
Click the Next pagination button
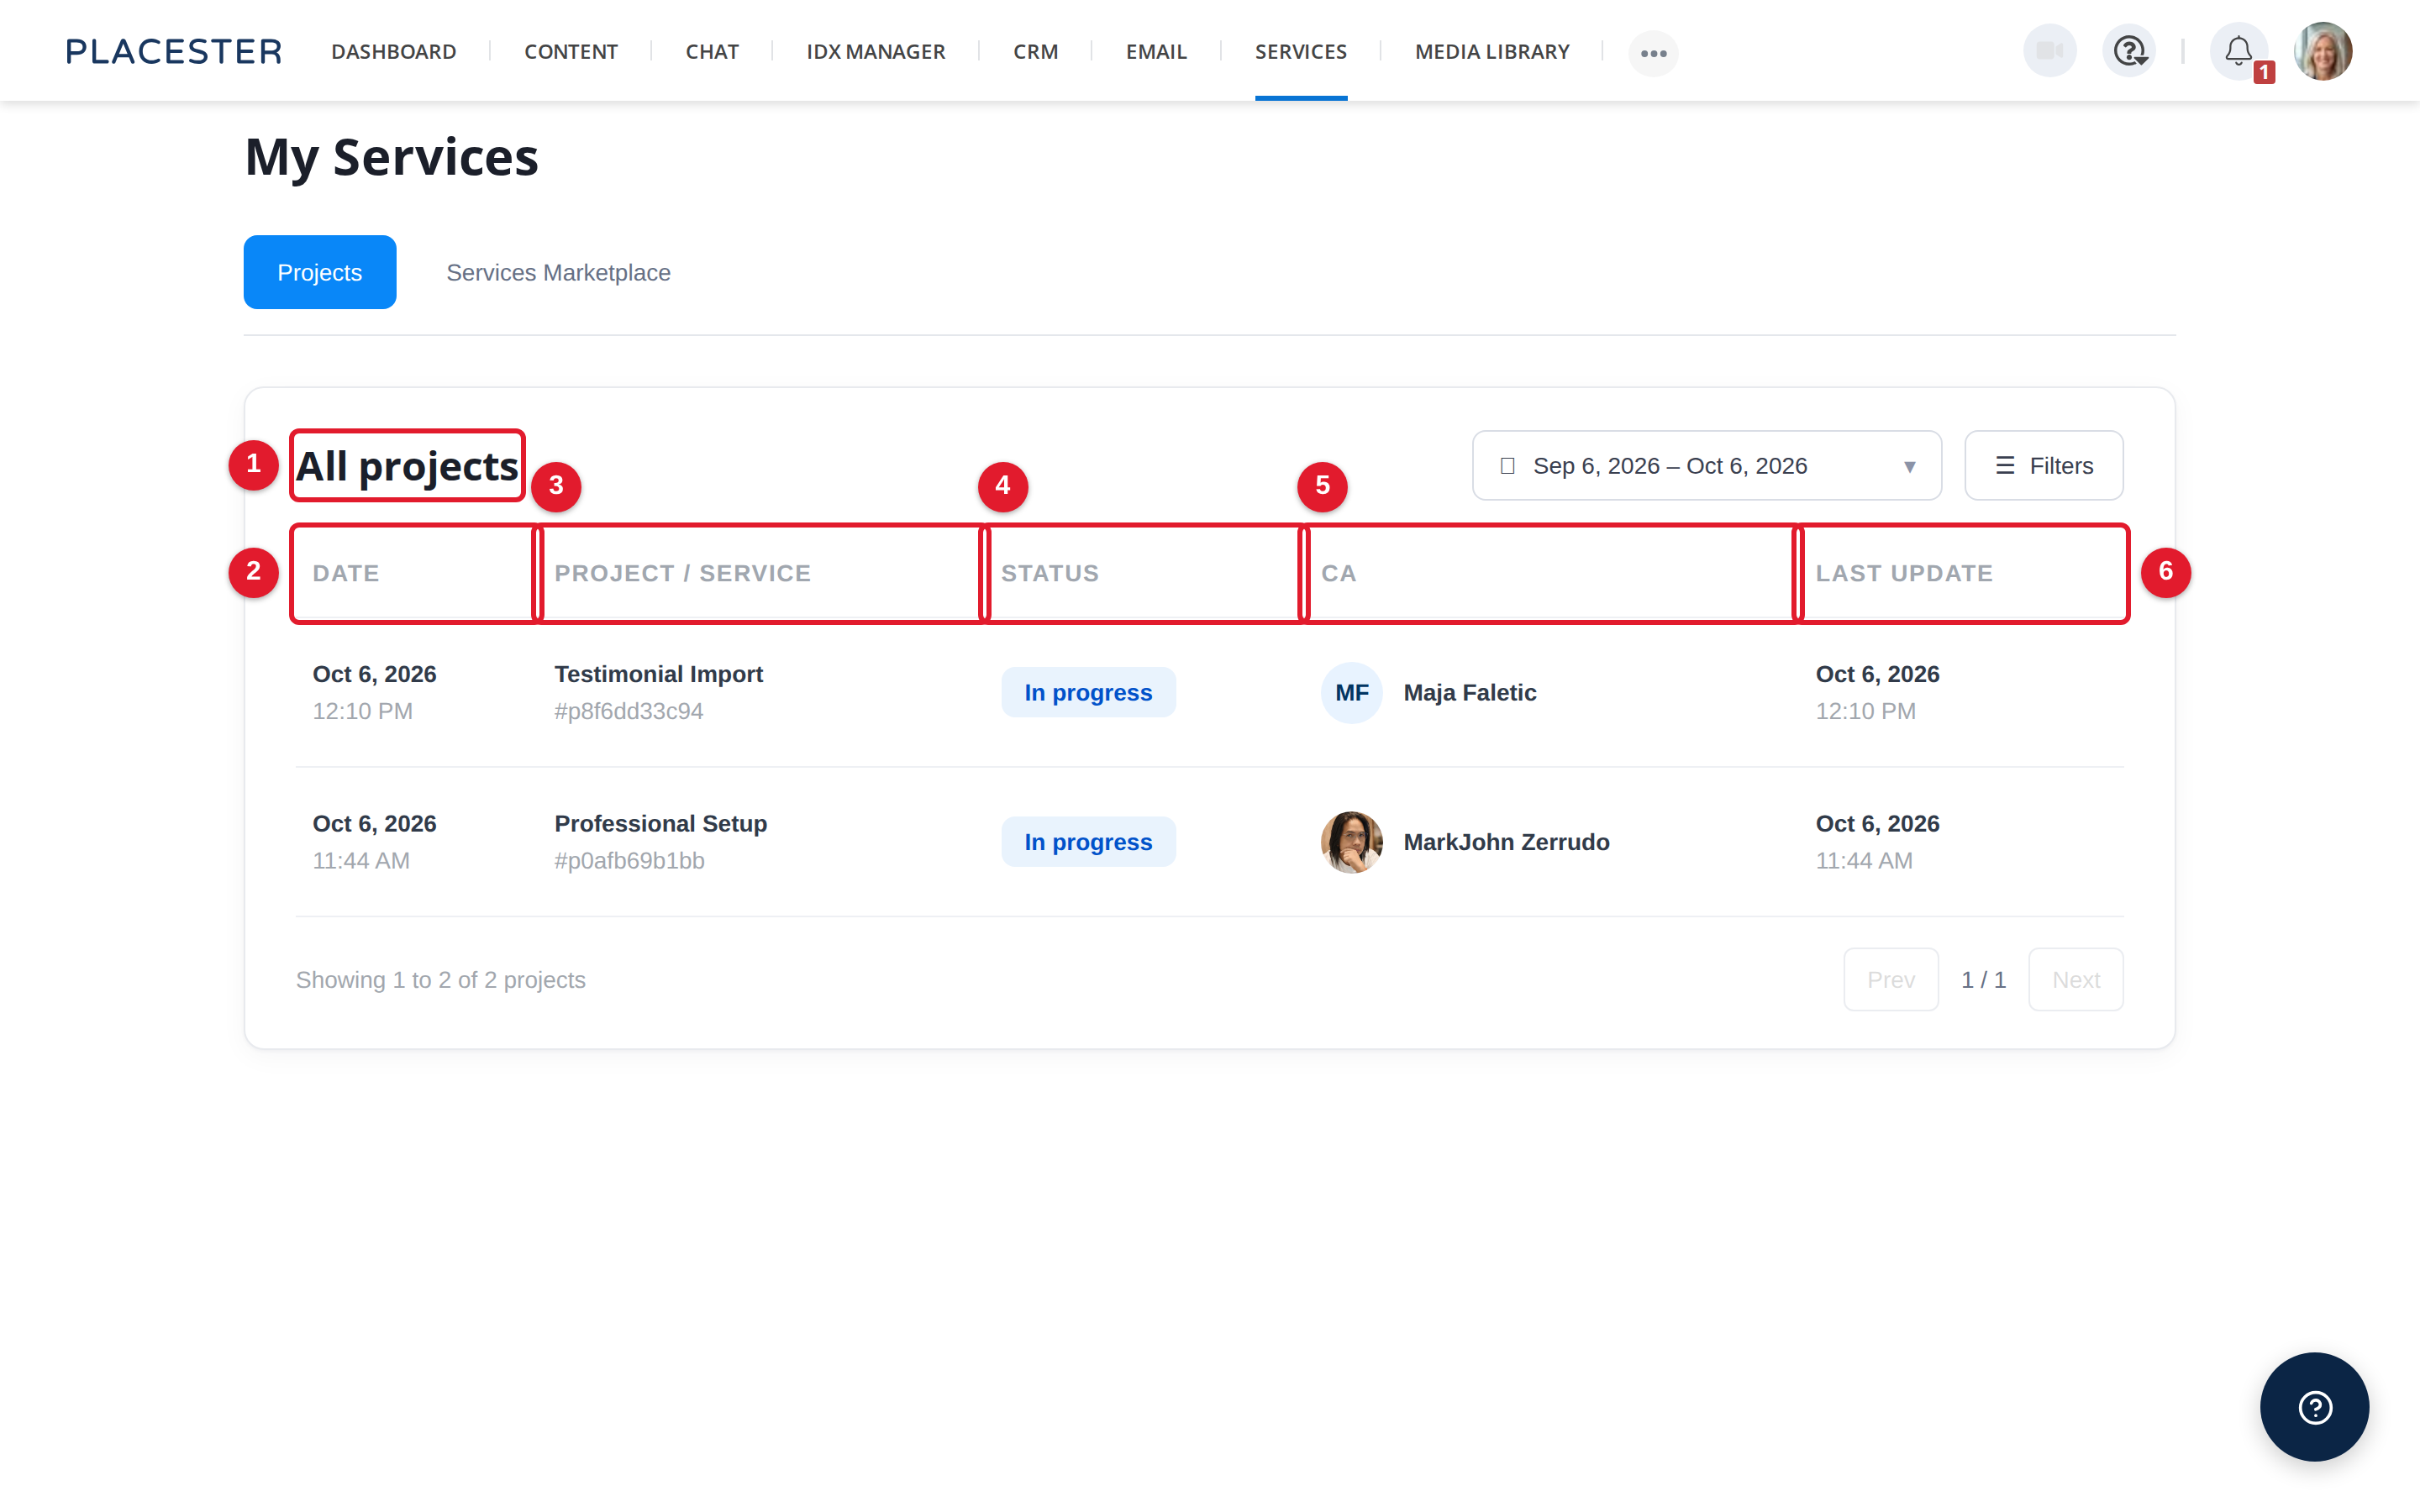click(2076, 979)
